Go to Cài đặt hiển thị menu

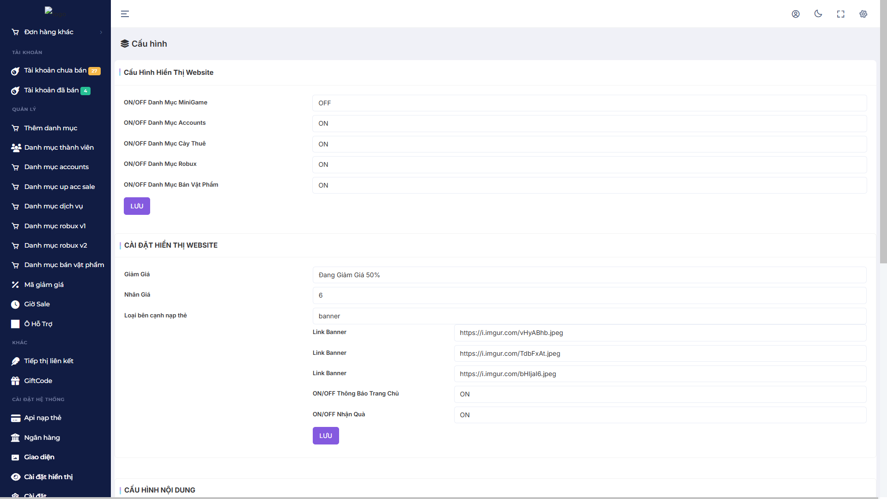click(x=48, y=477)
